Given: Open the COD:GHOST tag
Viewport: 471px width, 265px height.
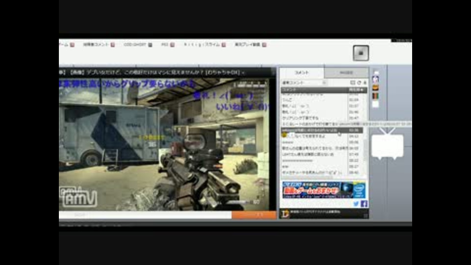Looking at the screenshot, I should point(135,45).
